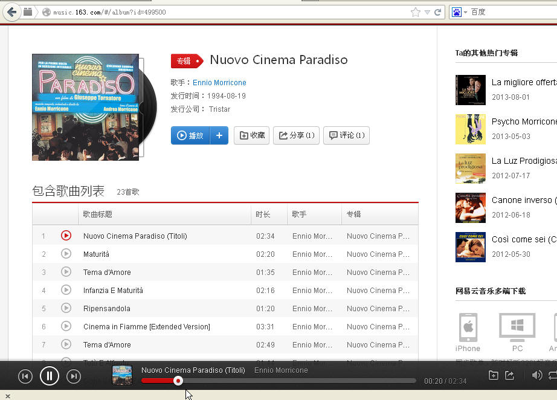Click the 分享 (1) share button
The image size is (557, 400).
[296, 135]
